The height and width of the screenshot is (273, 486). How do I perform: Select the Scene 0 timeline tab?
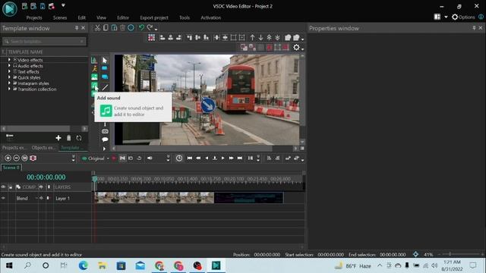pyautogui.click(x=11, y=168)
